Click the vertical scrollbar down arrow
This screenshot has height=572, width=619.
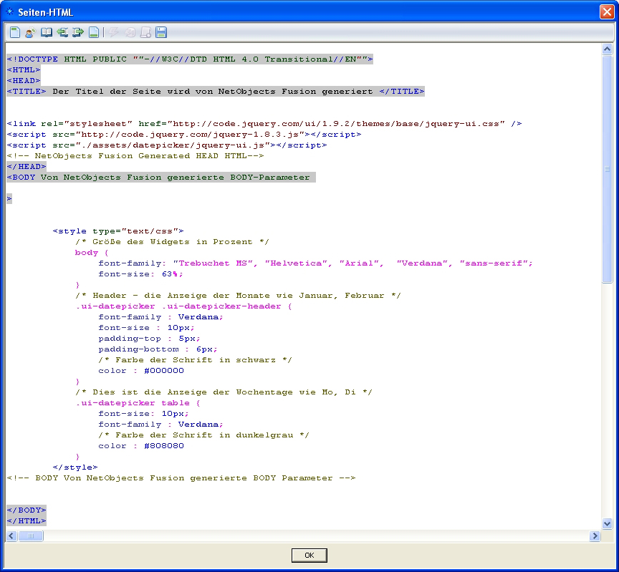(607, 524)
